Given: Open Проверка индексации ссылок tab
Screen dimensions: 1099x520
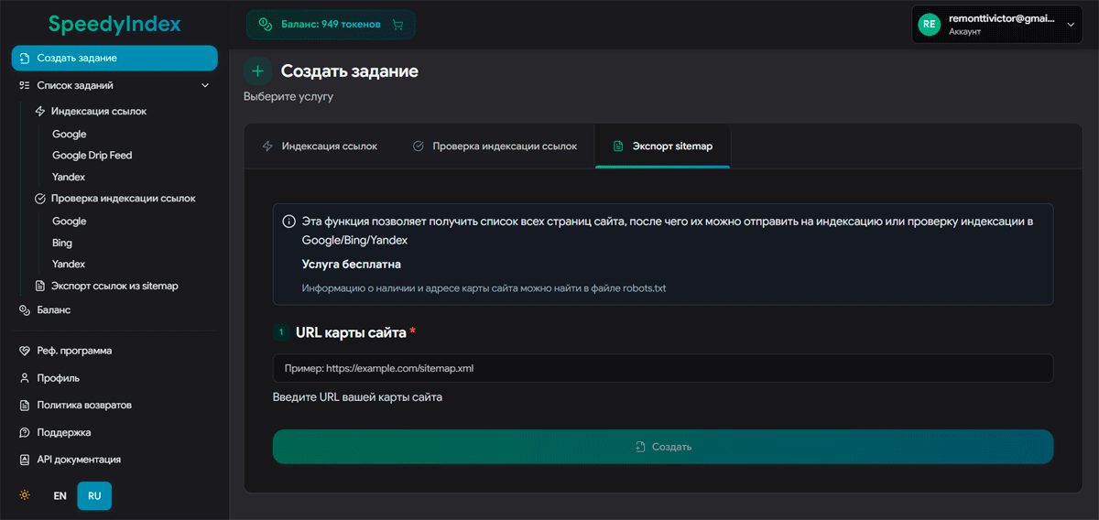Looking at the screenshot, I should pyautogui.click(x=495, y=146).
